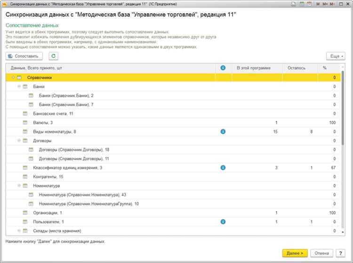This screenshot has width=353, height=263.
Task: Click the refresh icon next to Сопоставить
Action: click(x=53, y=56)
